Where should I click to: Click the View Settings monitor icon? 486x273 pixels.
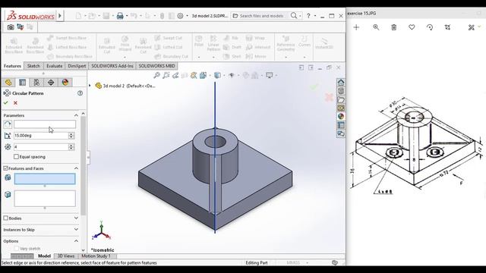click(x=270, y=75)
